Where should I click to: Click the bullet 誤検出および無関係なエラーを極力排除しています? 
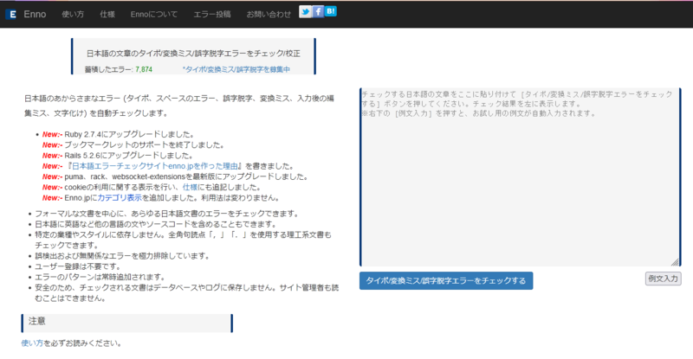coord(122,256)
